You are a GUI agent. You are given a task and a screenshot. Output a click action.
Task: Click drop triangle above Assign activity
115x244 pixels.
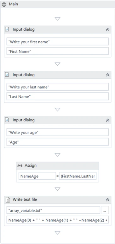pyautogui.click(x=57, y=155)
